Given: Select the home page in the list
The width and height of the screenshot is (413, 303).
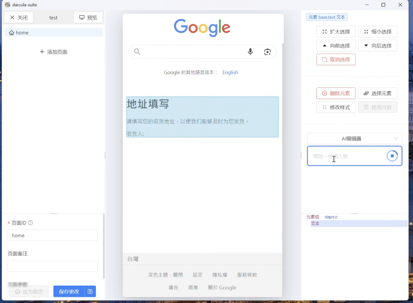Looking at the screenshot, I should (x=54, y=32).
